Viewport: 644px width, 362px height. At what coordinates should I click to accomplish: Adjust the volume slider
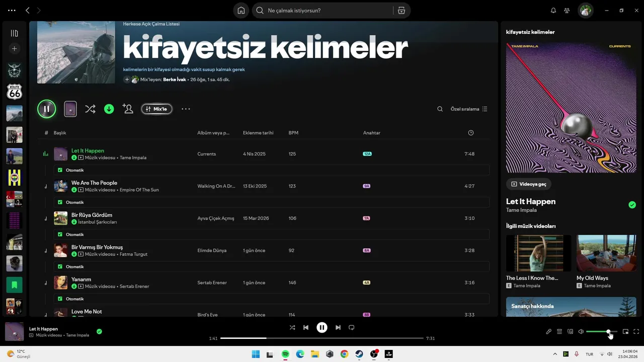click(x=602, y=332)
